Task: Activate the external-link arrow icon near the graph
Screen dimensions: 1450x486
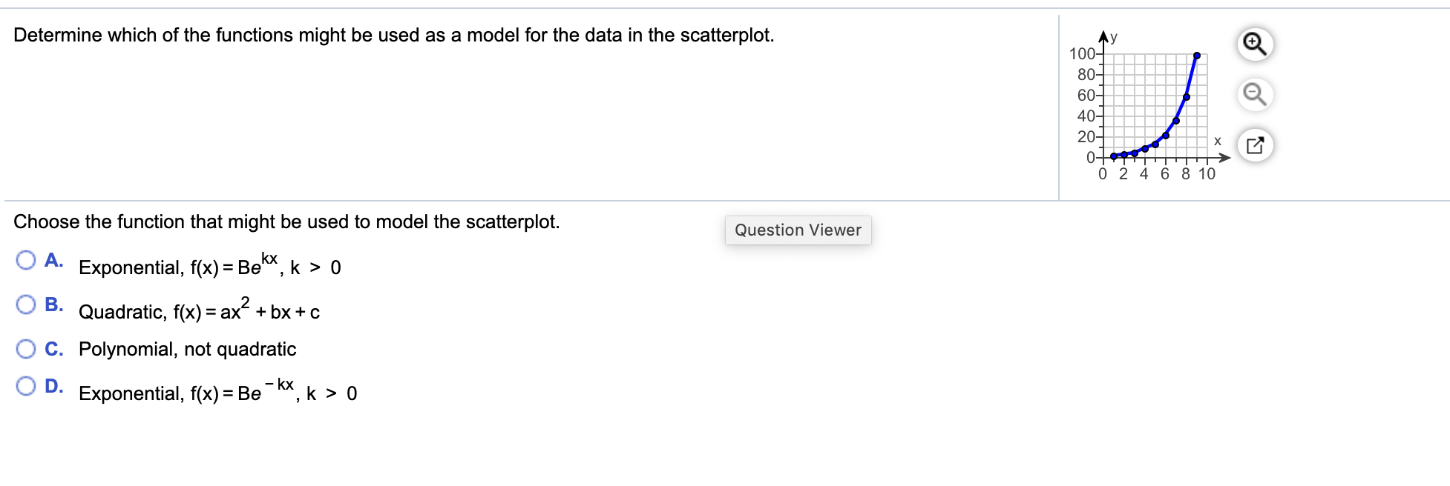Action: (1255, 145)
